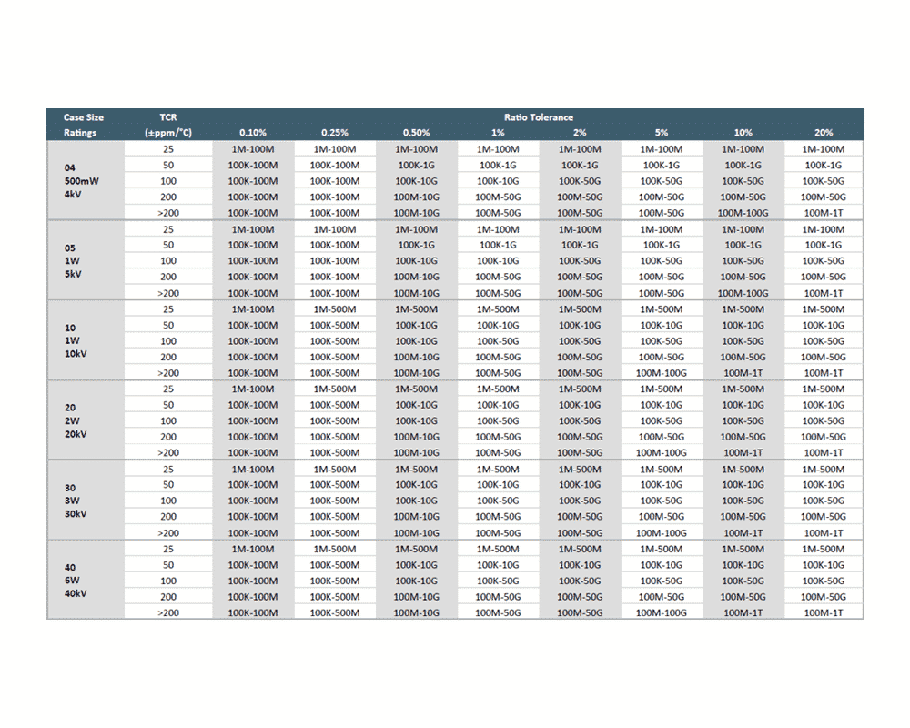
Task: Click 100K-500M in case 10 TCR 50 row
Action: click(x=335, y=325)
